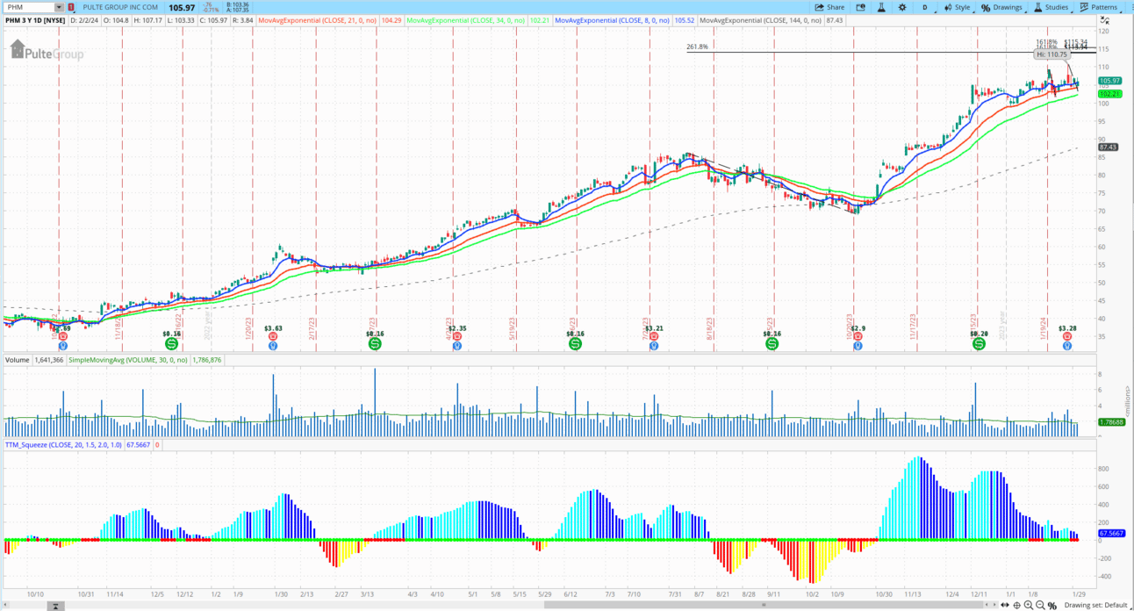Click the red link color indicator next to symbol
The image size is (1134, 611).
[x=71, y=7]
